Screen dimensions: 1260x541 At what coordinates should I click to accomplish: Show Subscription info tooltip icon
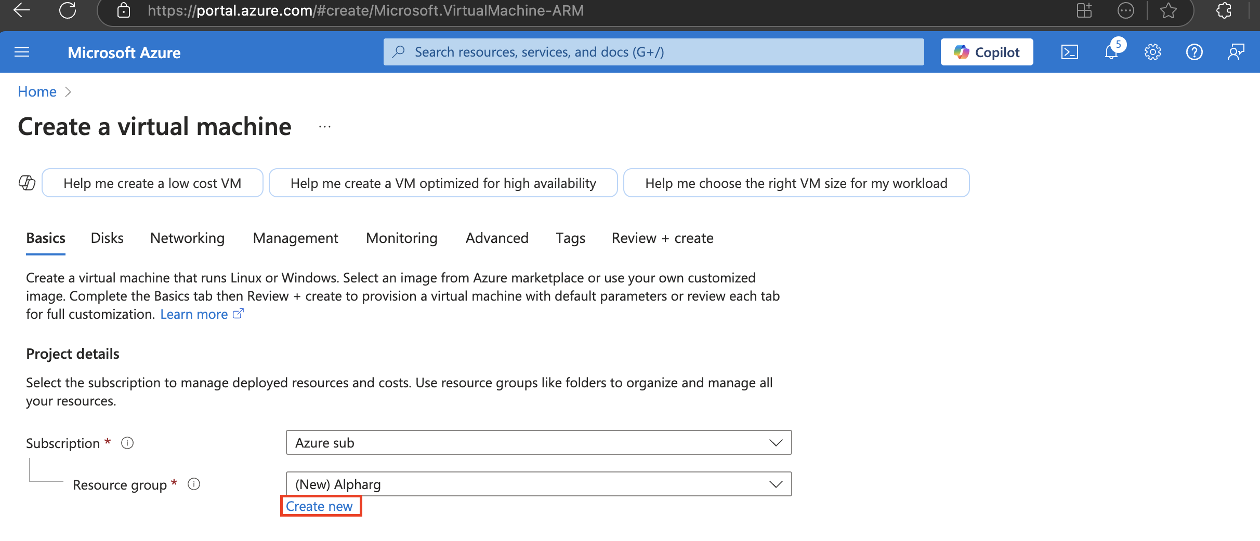coord(127,443)
